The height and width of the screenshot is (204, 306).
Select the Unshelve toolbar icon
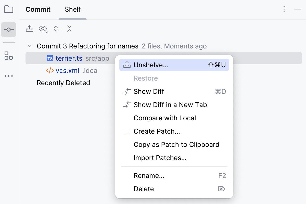29,29
